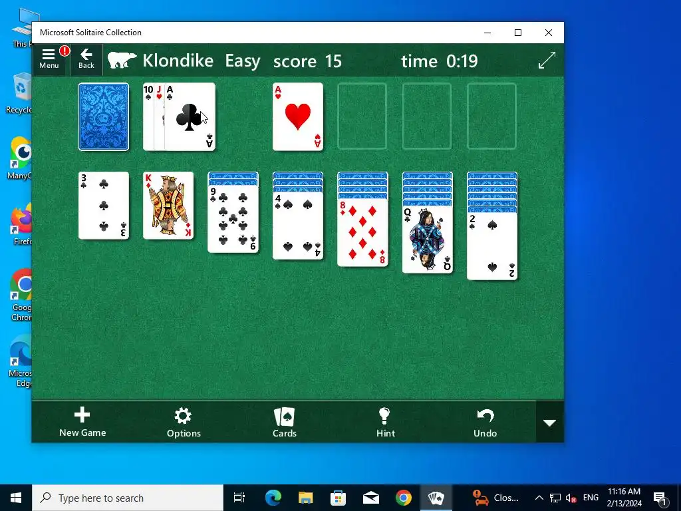This screenshot has height=511, width=681.
Task: Click the time 0:19 counter
Action: [440, 61]
